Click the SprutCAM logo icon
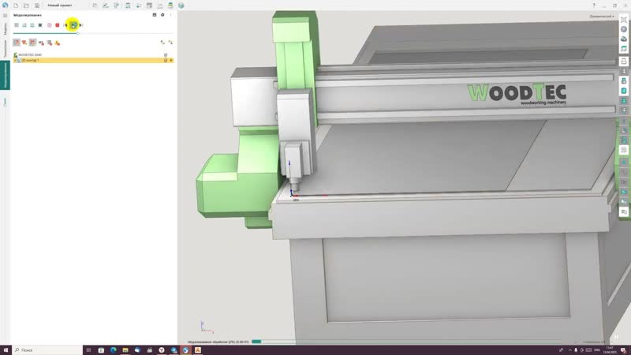The image size is (631, 355). 5,6
